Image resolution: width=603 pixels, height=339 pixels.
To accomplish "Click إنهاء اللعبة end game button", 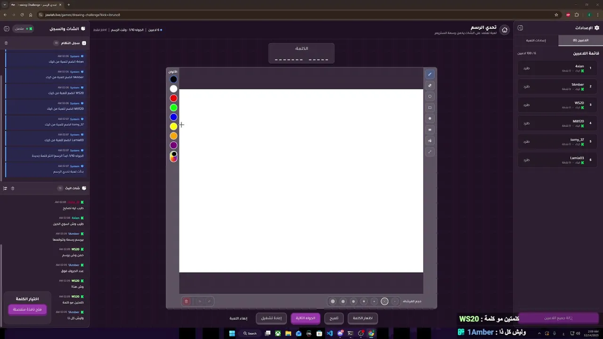I will click(238, 318).
